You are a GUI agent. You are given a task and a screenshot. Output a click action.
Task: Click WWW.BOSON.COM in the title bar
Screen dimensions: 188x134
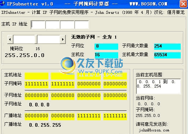click(148, 4)
